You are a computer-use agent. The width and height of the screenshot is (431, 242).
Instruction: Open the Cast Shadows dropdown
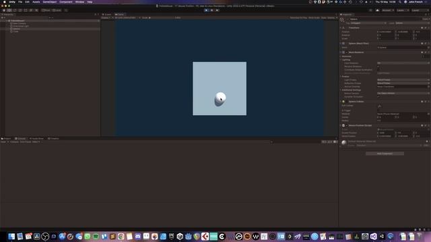pos(403,63)
